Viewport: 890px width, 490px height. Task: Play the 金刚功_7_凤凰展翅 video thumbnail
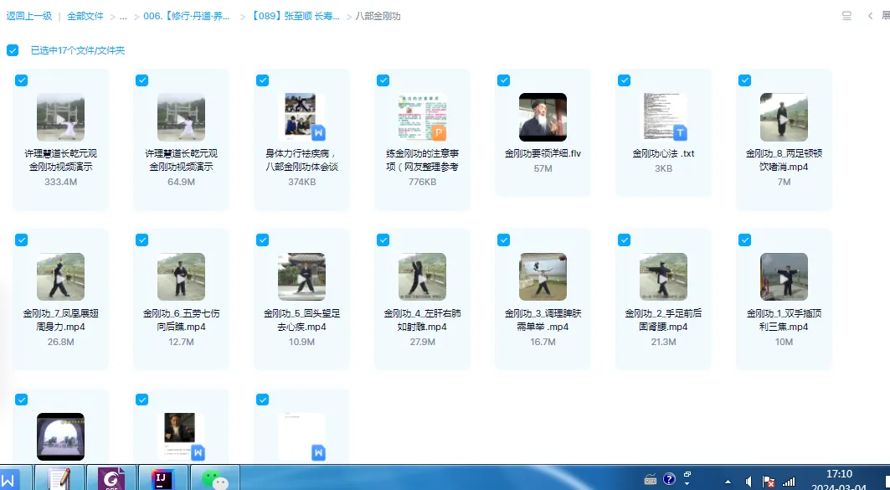point(61,276)
